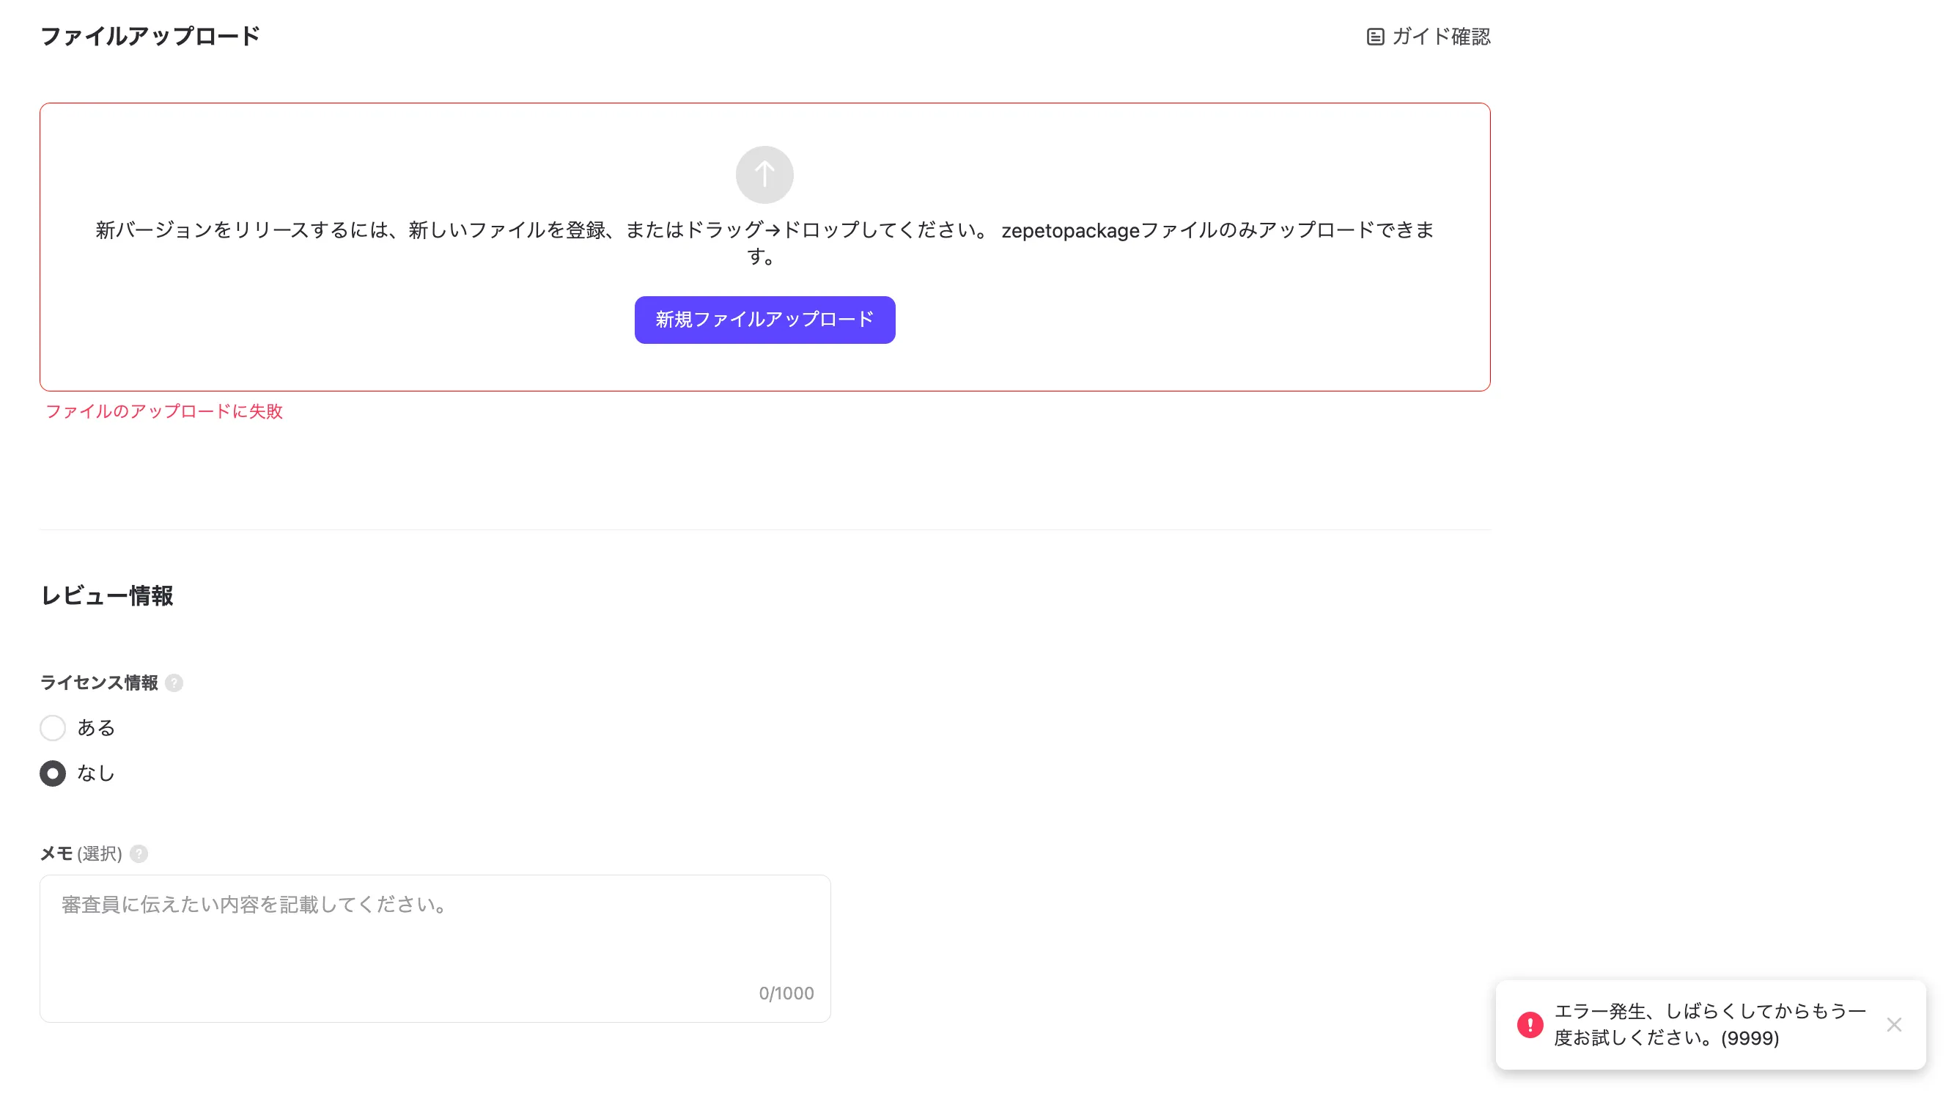Click the ライセンス情報 label
1957x1099 pixels.
pos(99,683)
